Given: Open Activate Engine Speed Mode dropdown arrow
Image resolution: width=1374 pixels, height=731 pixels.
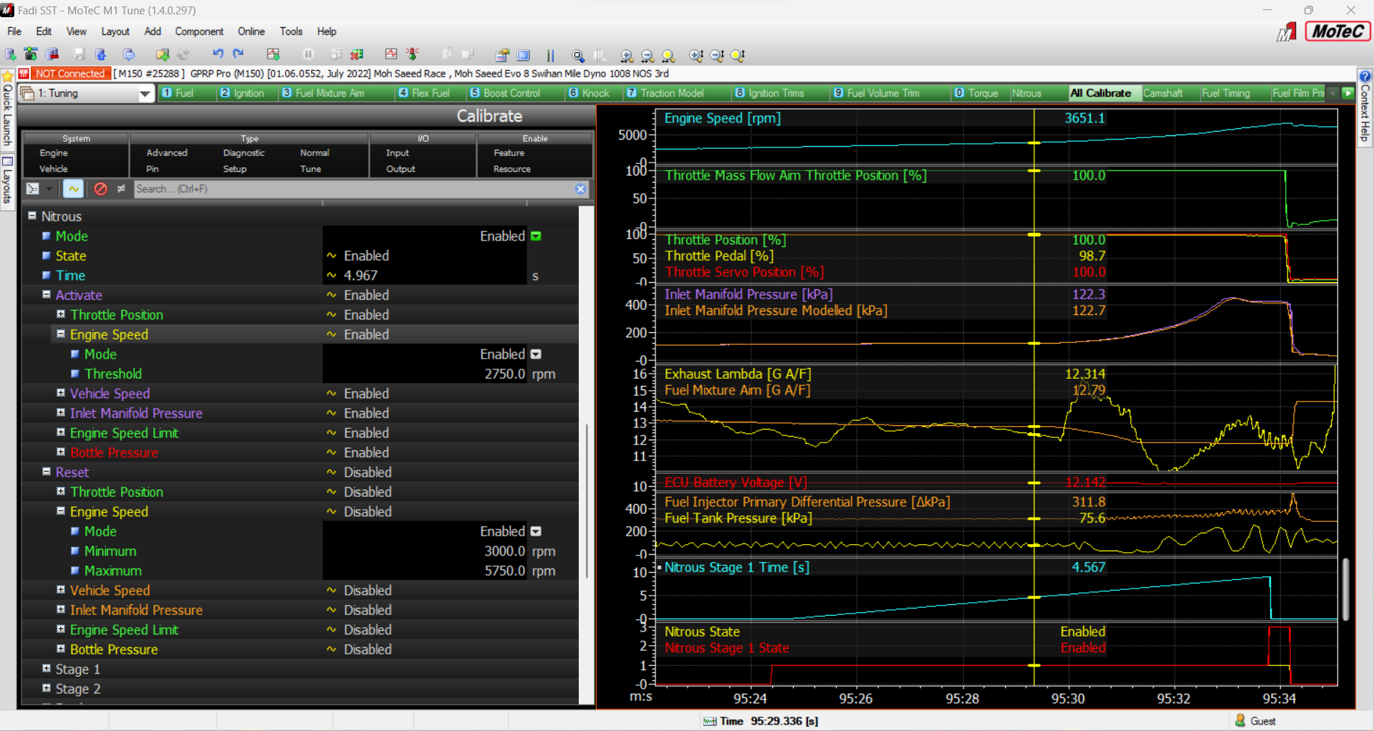Looking at the screenshot, I should 536,354.
